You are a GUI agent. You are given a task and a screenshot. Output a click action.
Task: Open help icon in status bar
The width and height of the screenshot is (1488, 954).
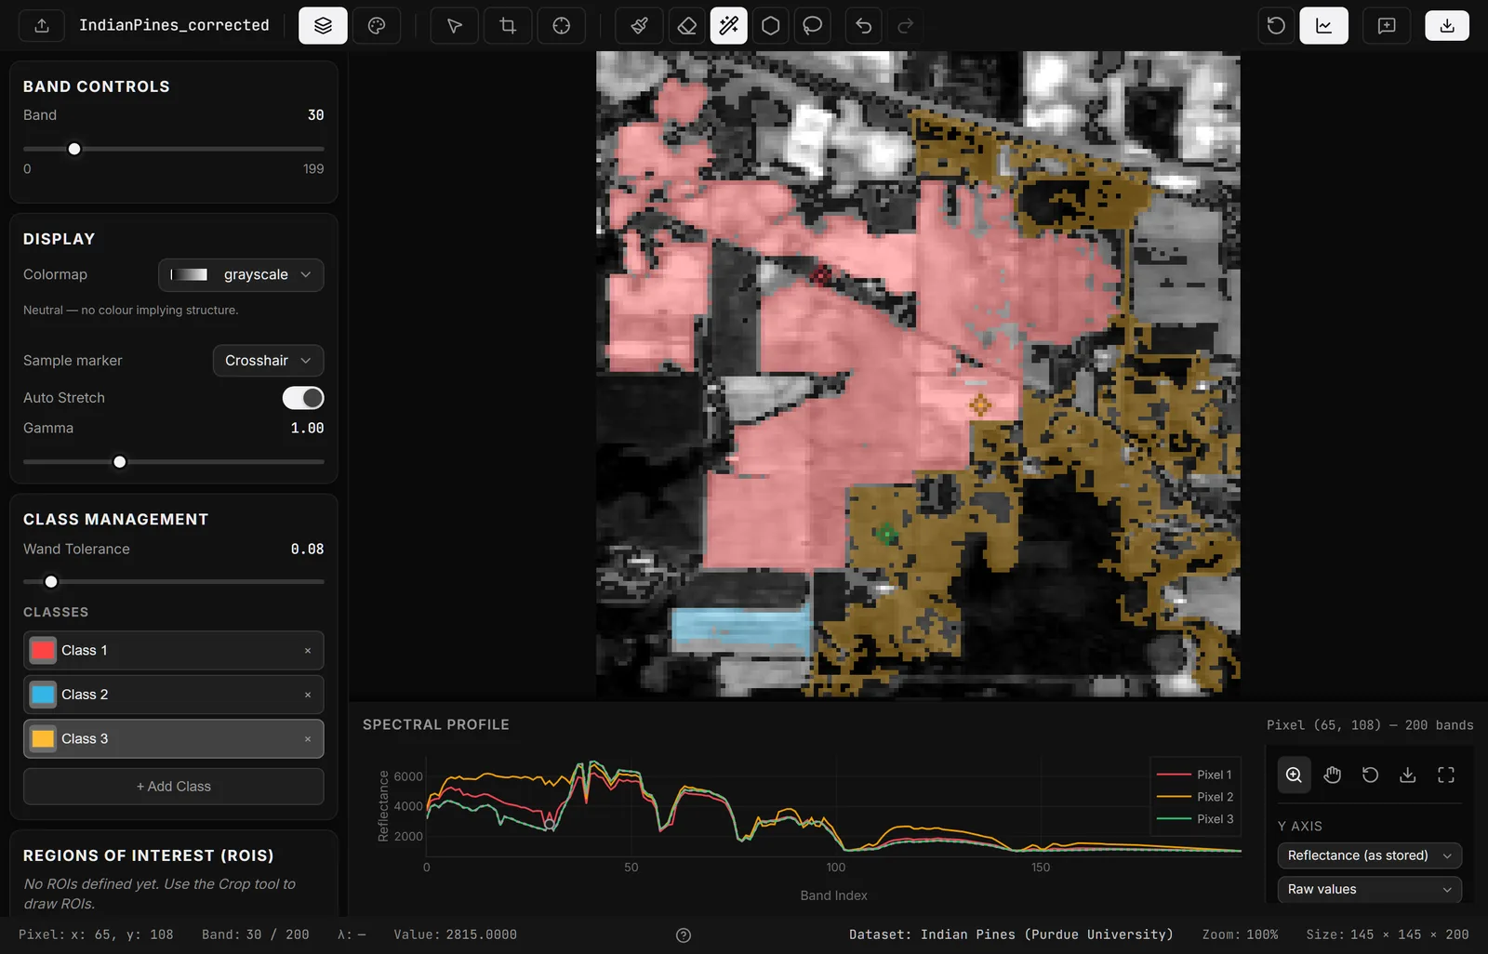coord(684,935)
